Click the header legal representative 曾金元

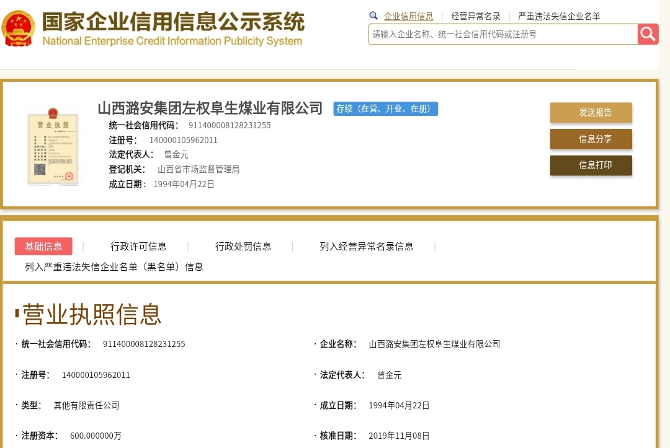(x=176, y=154)
